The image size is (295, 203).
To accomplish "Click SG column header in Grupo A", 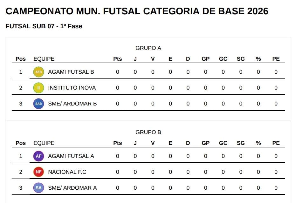I will pos(241,59).
